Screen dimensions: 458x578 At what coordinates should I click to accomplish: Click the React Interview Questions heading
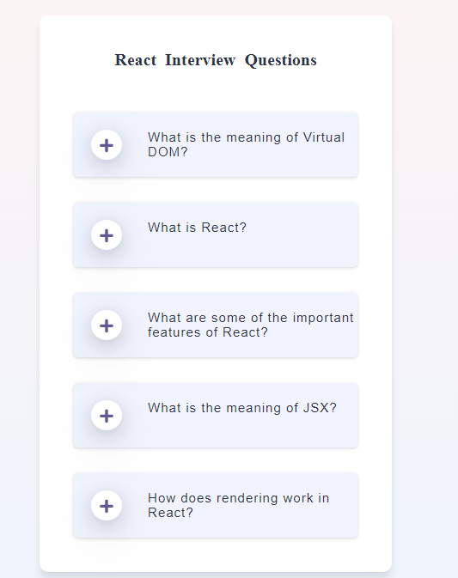click(x=216, y=60)
